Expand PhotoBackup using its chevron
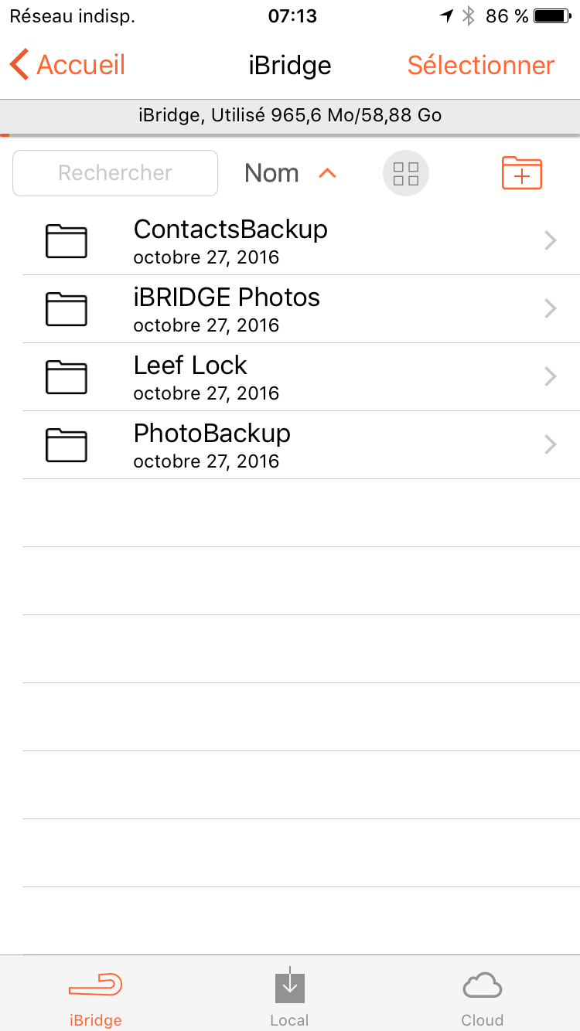 coord(551,445)
